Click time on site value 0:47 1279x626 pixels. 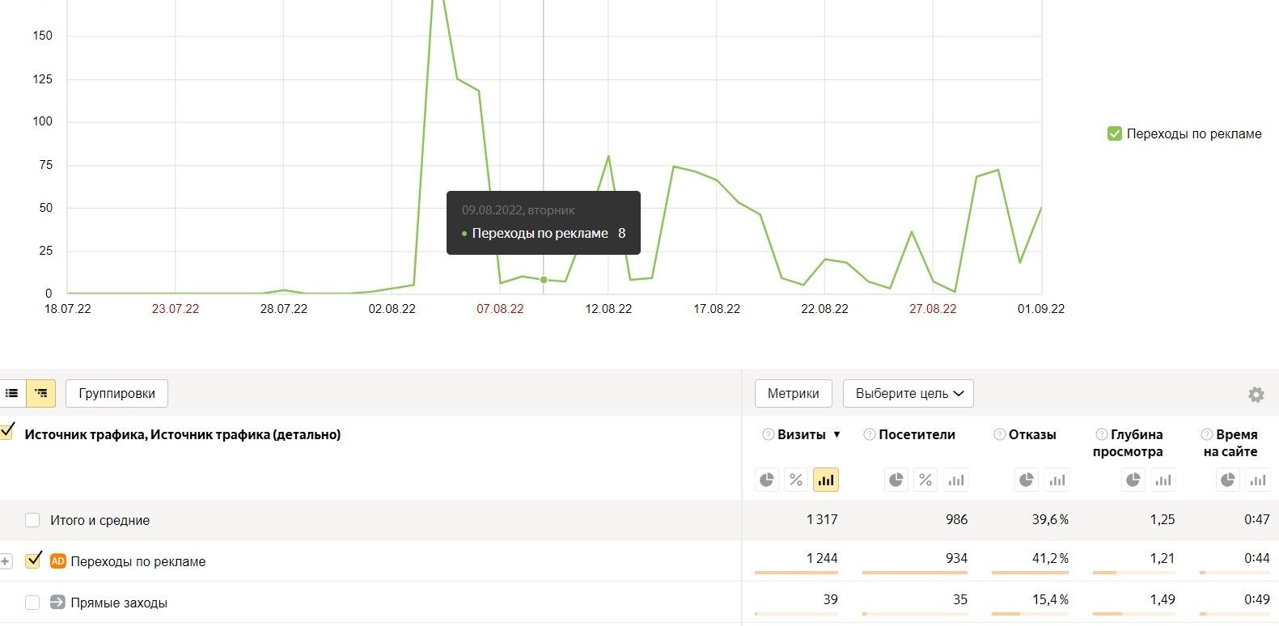pyautogui.click(x=1257, y=519)
